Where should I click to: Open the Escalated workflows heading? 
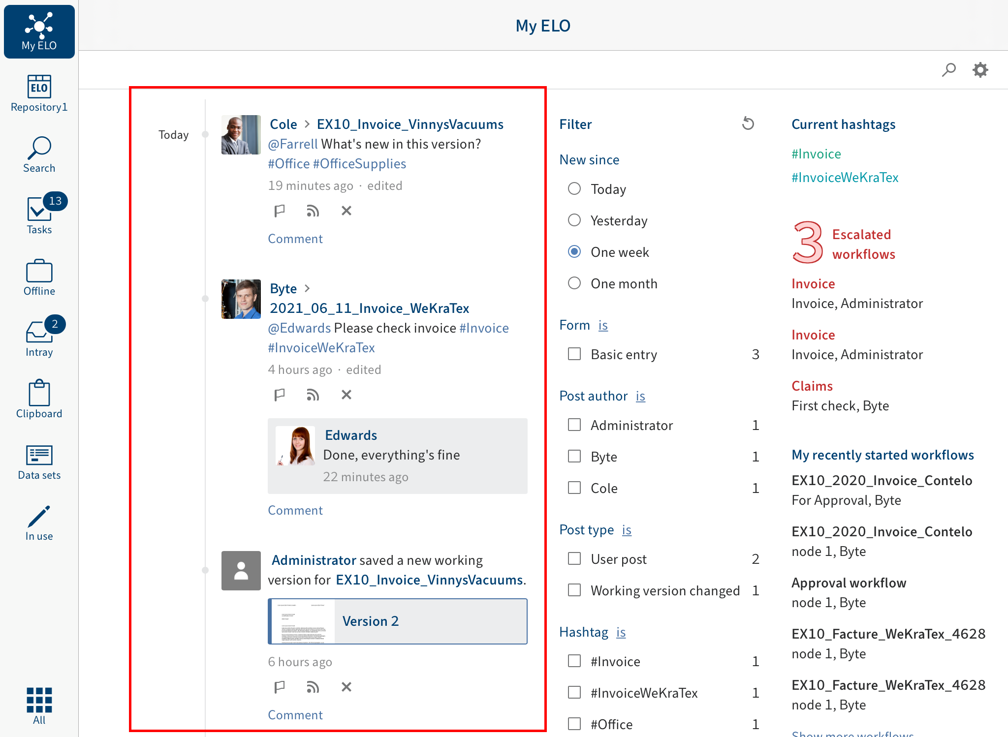pos(863,245)
